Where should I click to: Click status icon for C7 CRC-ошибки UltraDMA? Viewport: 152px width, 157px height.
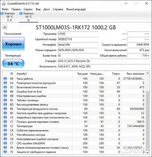[x=5, y=143]
